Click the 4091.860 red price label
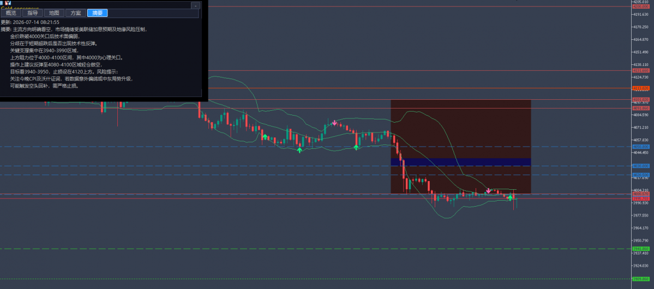654x289 pixels. click(x=641, y=108)
